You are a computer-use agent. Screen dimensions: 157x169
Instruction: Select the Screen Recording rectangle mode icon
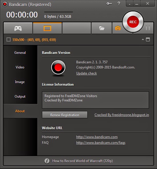(x=47, y=28)
